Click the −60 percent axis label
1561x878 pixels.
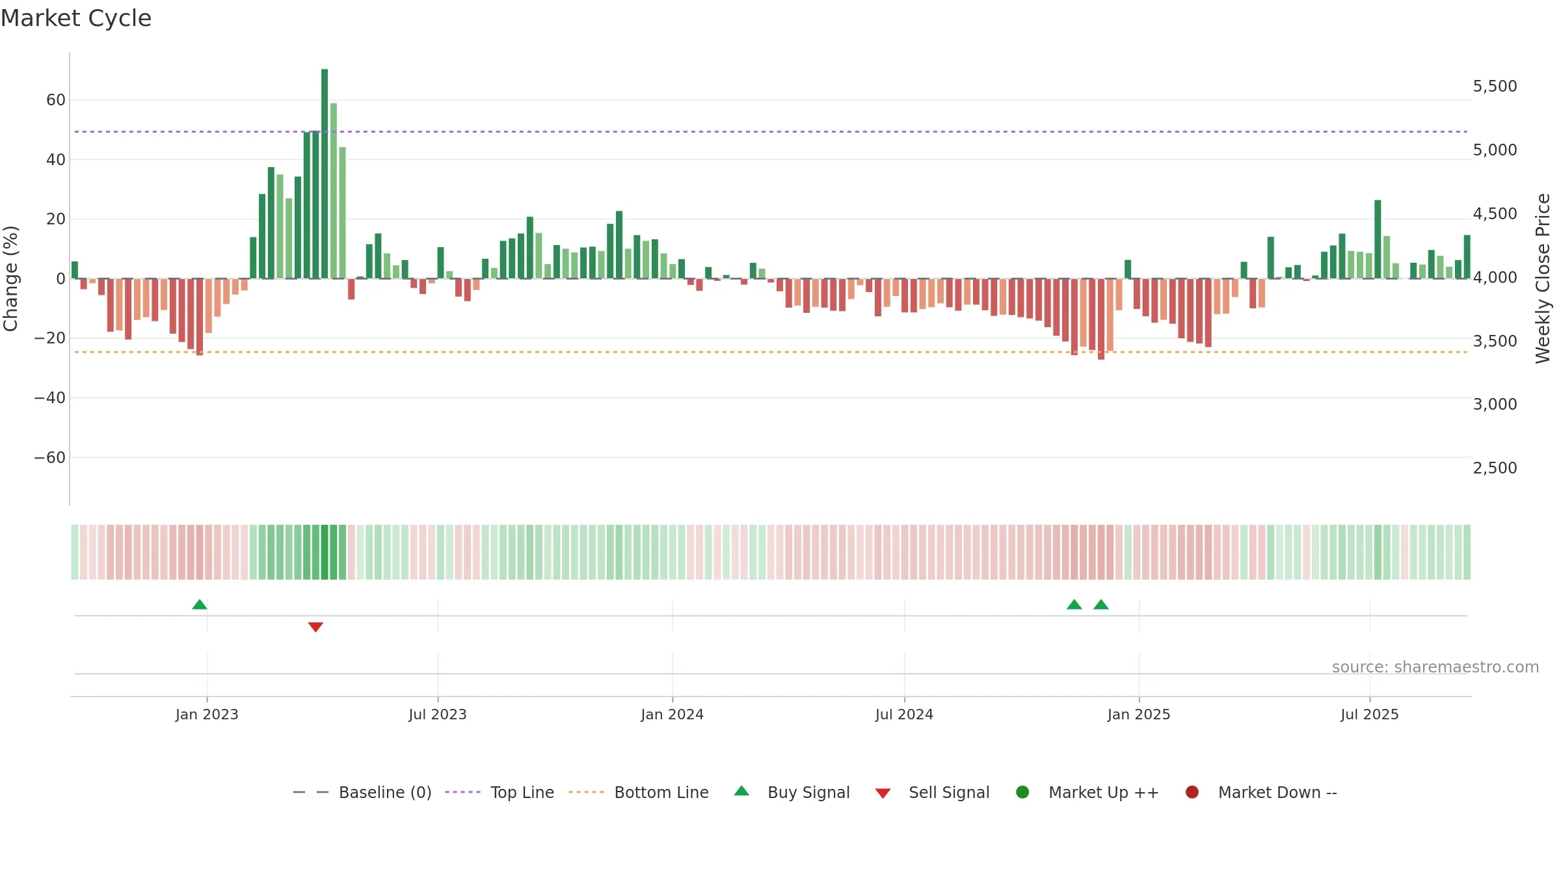50,458
